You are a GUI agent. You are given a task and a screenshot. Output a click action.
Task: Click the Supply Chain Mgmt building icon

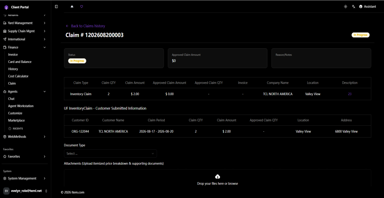click(x=5, y=31)
